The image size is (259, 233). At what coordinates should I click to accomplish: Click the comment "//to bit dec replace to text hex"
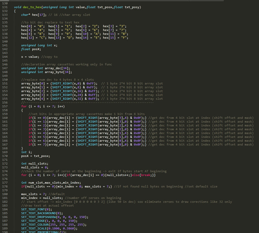coord(47,22)
